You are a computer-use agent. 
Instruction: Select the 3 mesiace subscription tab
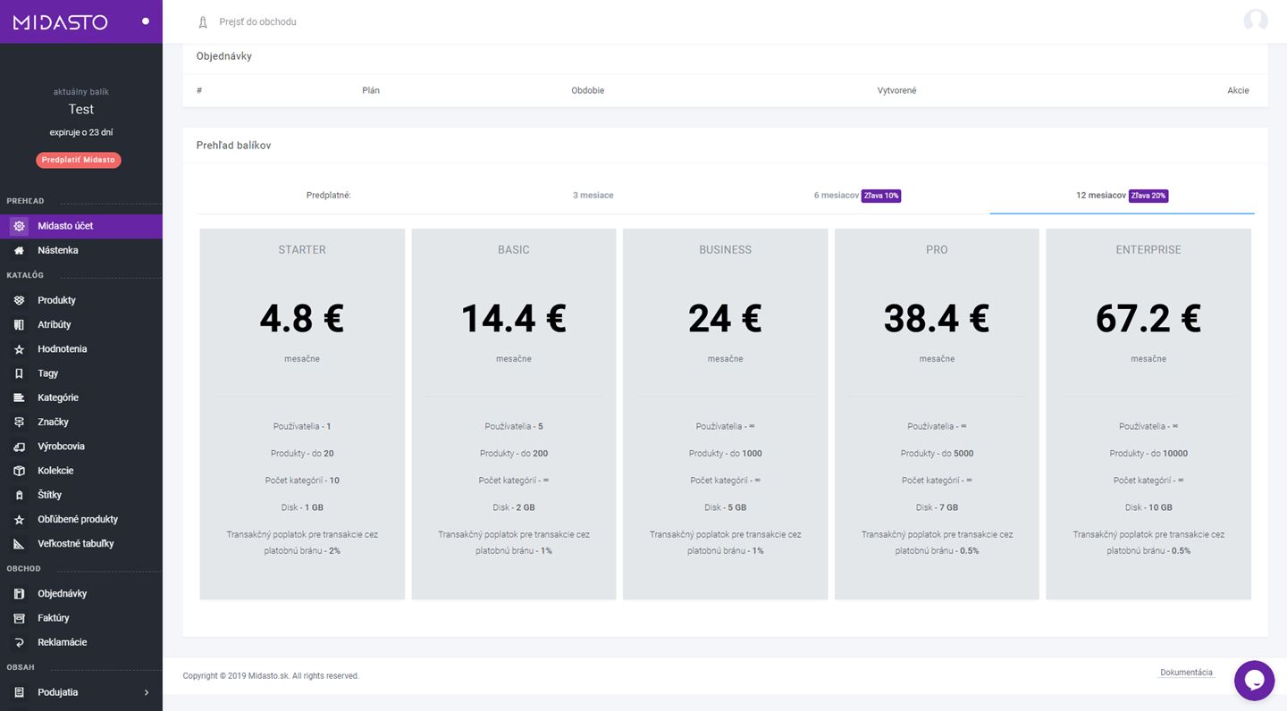593,195
